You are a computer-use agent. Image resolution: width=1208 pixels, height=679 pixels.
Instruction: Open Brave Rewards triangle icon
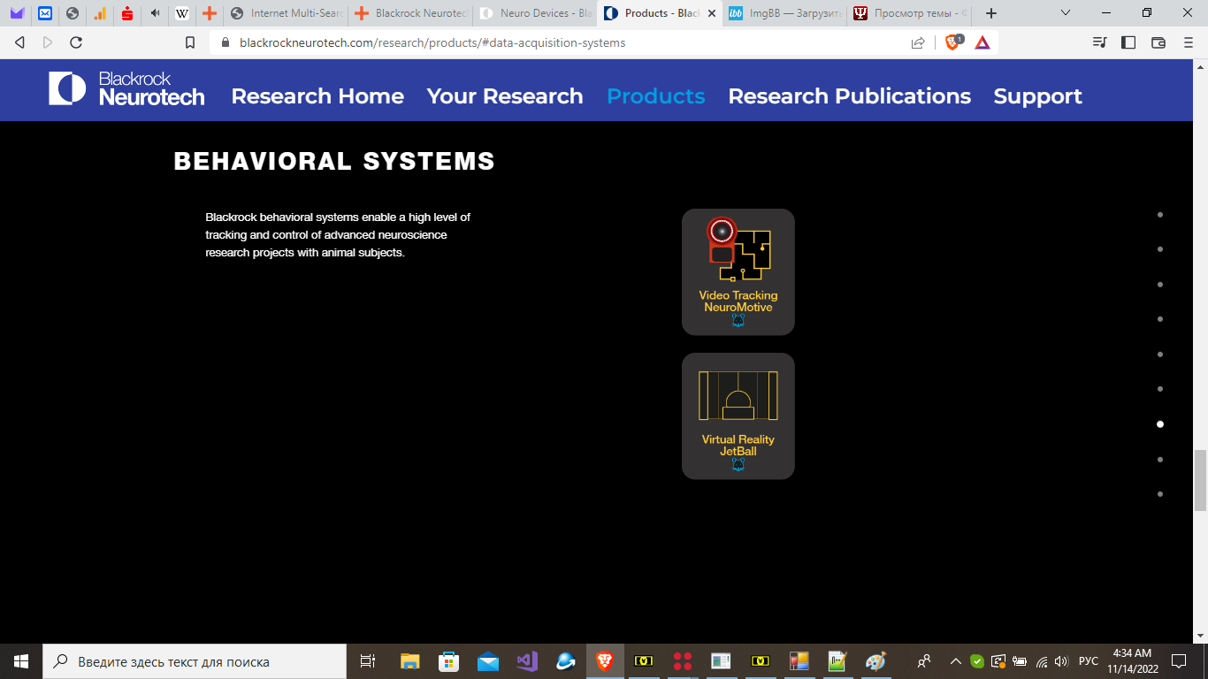point(982,42)
